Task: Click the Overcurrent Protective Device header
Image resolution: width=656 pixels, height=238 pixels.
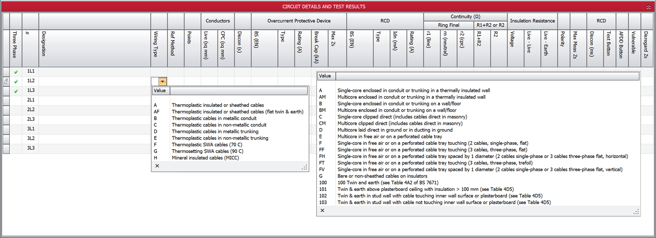Action: tap(299, 21)
